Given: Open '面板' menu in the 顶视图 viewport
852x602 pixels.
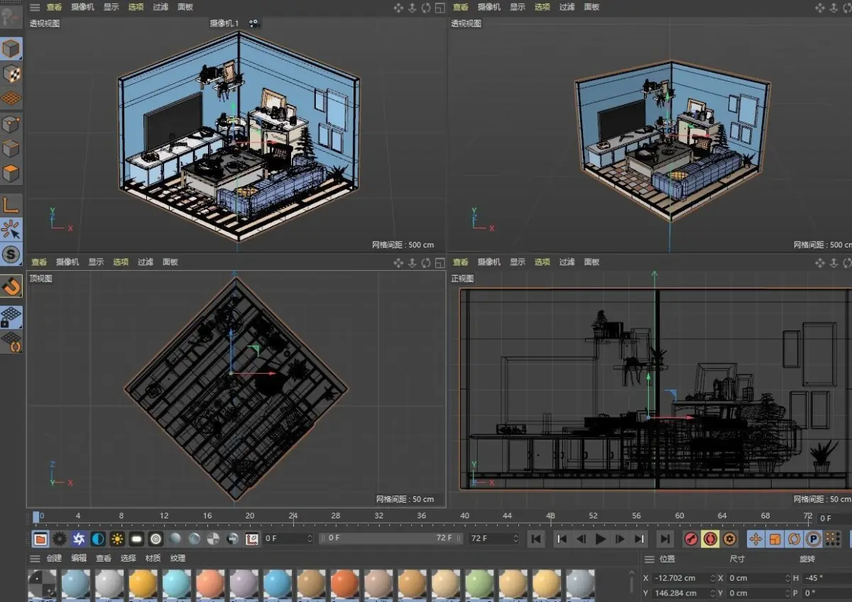Looking at the screenshot, I should pos(170,262).
